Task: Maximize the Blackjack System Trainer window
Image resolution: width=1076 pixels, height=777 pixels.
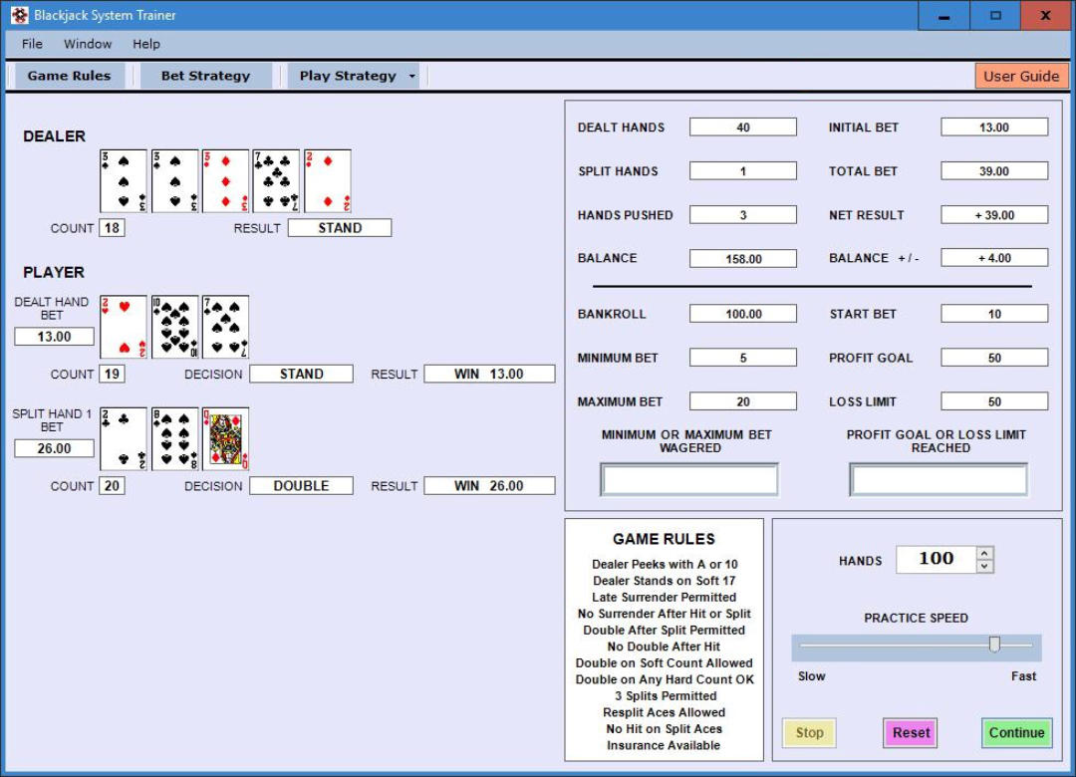Action: (x=995, y=15)
